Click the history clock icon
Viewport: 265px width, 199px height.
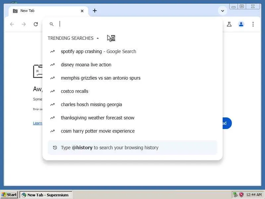click(55, 148)
